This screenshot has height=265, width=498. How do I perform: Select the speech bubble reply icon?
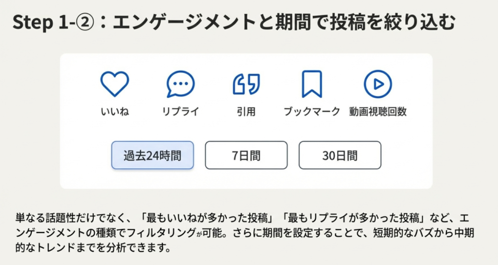click(180, 84)
